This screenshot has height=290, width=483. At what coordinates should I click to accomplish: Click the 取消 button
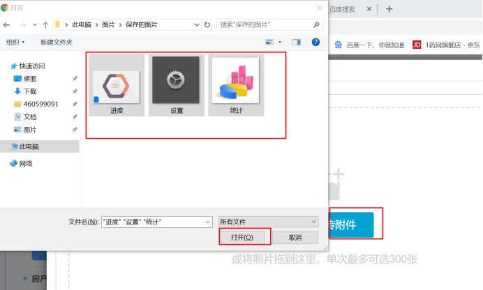(x=295, y=238)
